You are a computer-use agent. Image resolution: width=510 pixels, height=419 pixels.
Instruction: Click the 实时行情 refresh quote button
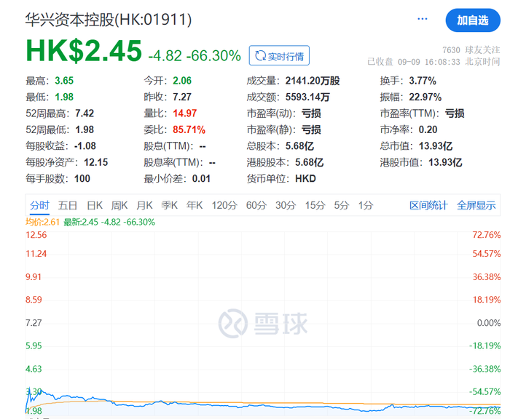coord(279,55)
